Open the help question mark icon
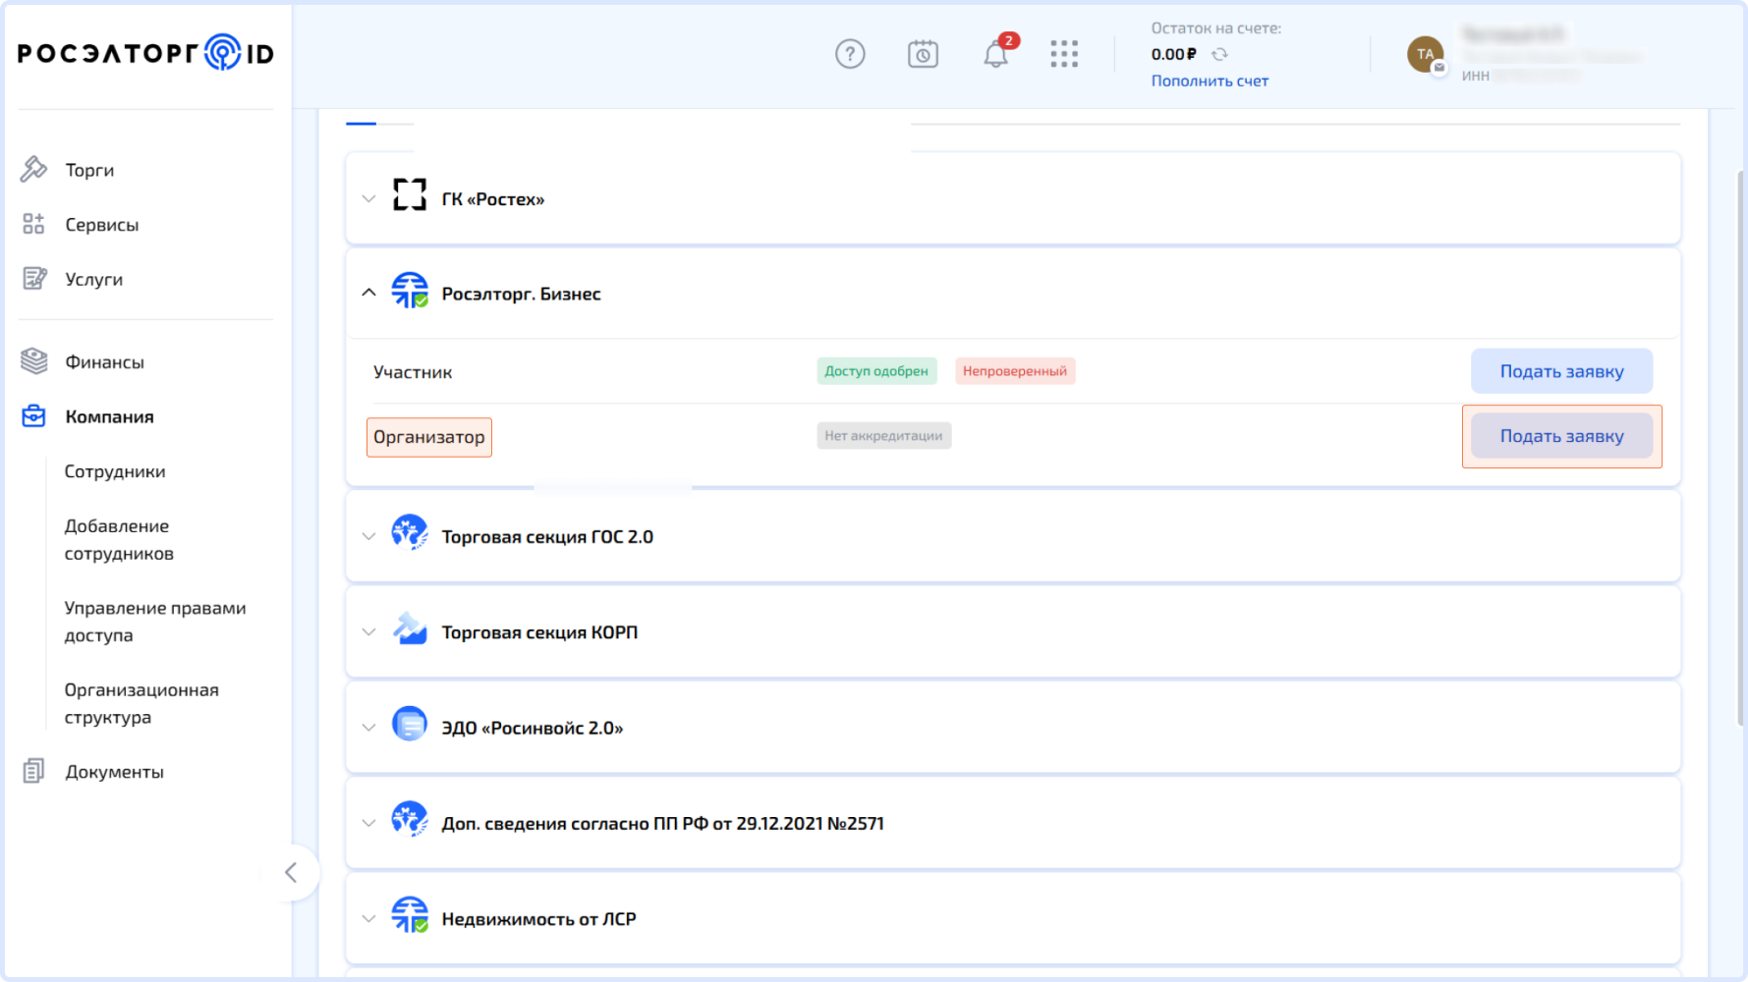Image resolution: width=1748 pixels, height=982 pixels. [850, 54]
